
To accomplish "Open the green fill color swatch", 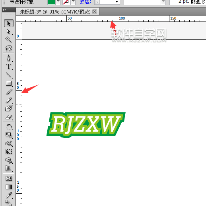I will 51,2.
